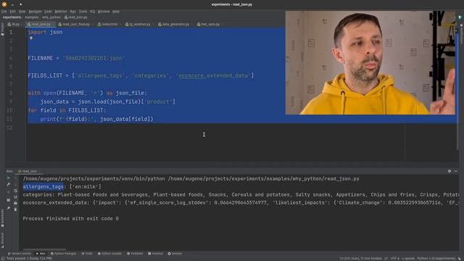This screenshot has width=464, height=261.
Task: Click the Python interpreter status widget
Action: 436,259
